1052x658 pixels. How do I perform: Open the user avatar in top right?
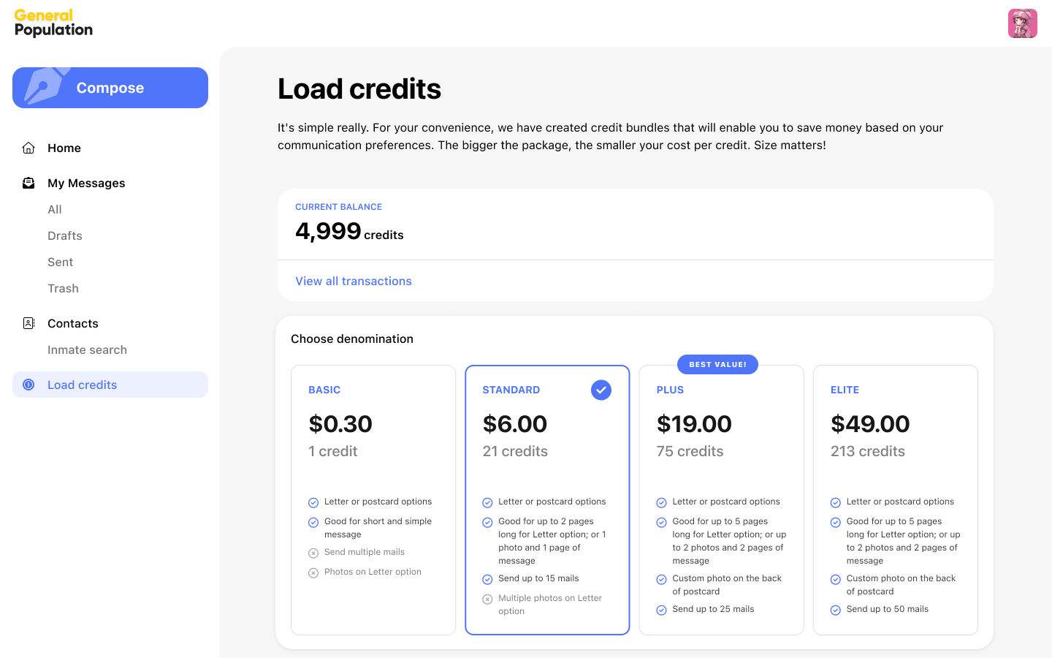1022,23
